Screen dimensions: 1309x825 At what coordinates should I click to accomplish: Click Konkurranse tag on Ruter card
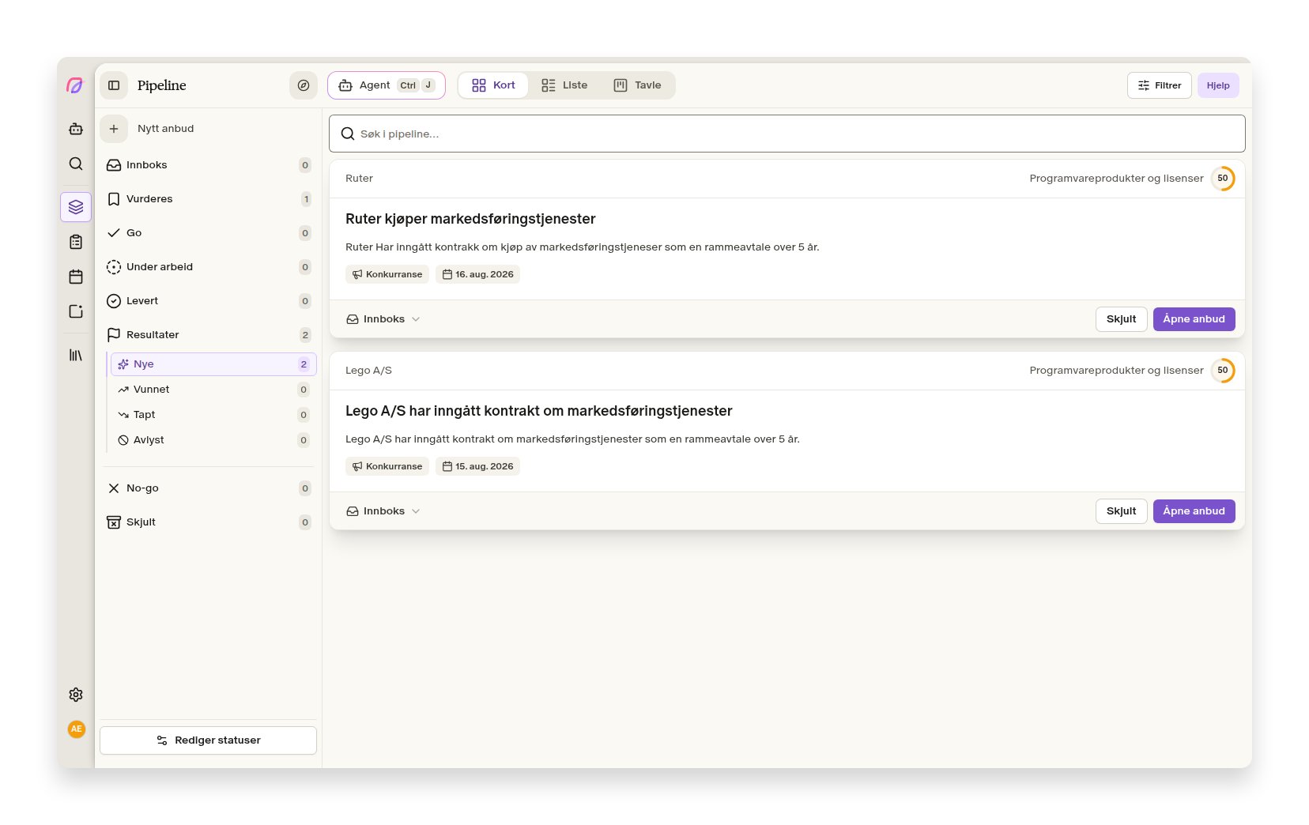tap(387, 274)
